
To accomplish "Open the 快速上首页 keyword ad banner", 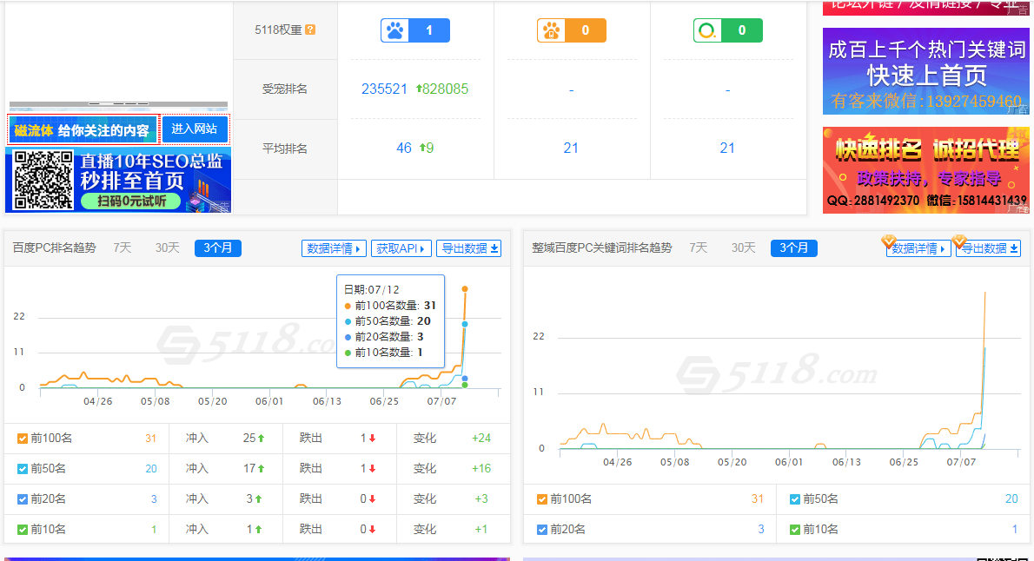I will pos(926,71).
